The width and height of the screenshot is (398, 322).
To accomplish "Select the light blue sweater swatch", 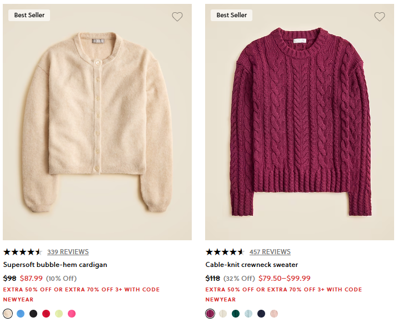I will point(248,314).
